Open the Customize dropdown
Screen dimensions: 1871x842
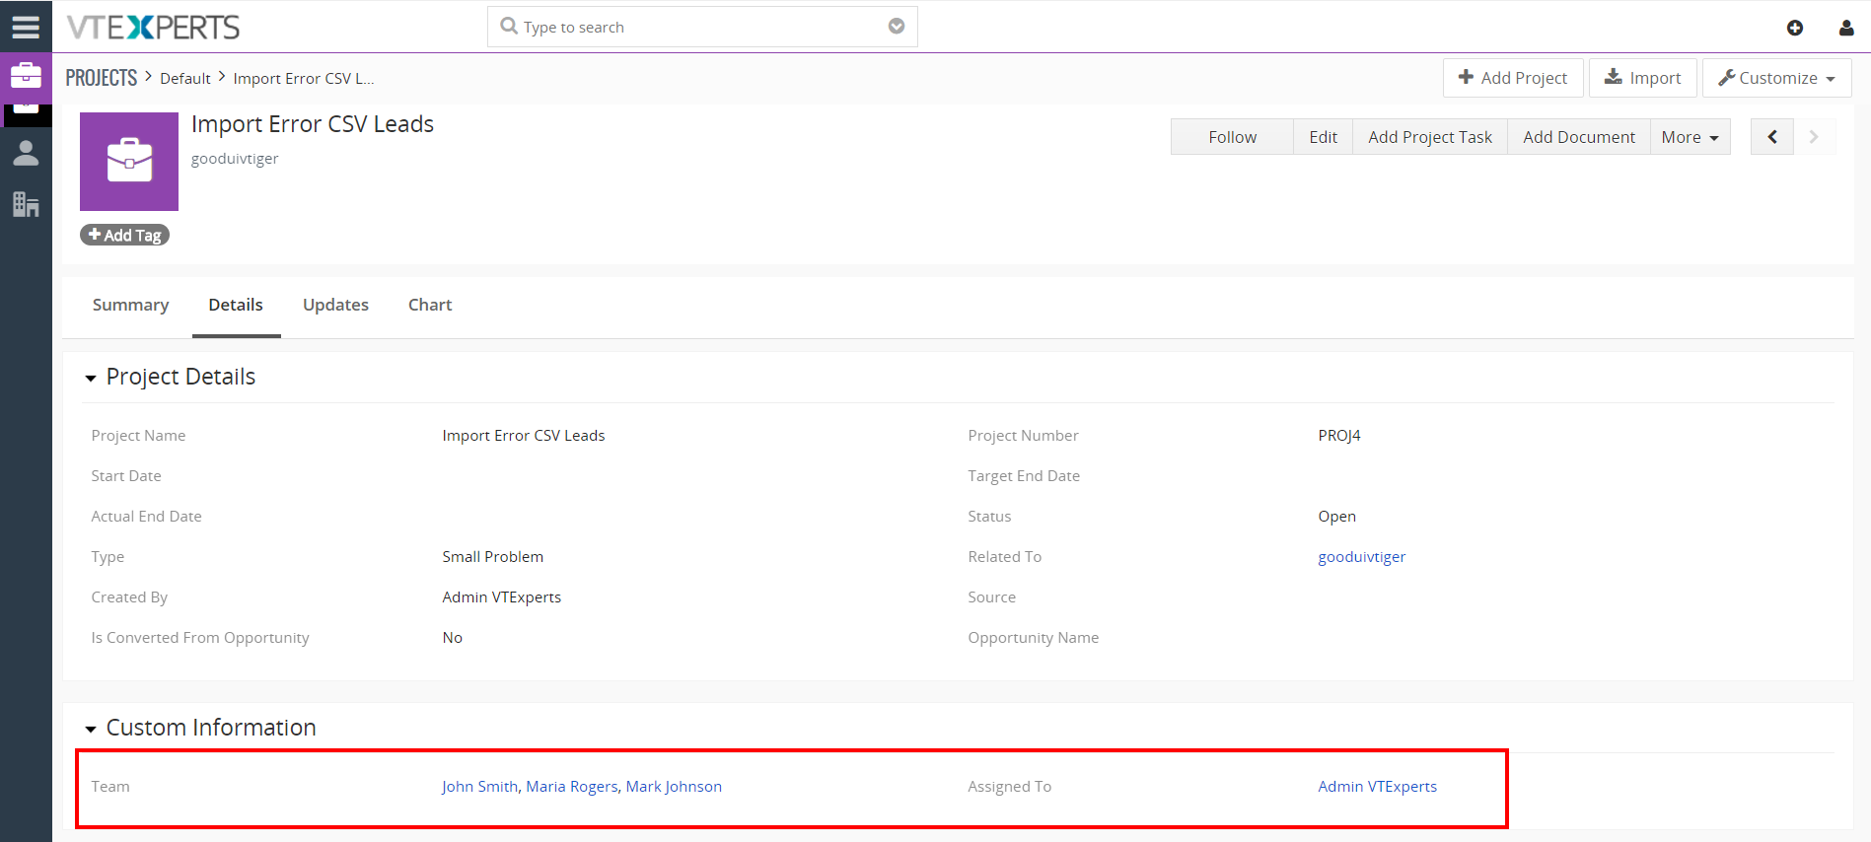[x=1776, y=78]
